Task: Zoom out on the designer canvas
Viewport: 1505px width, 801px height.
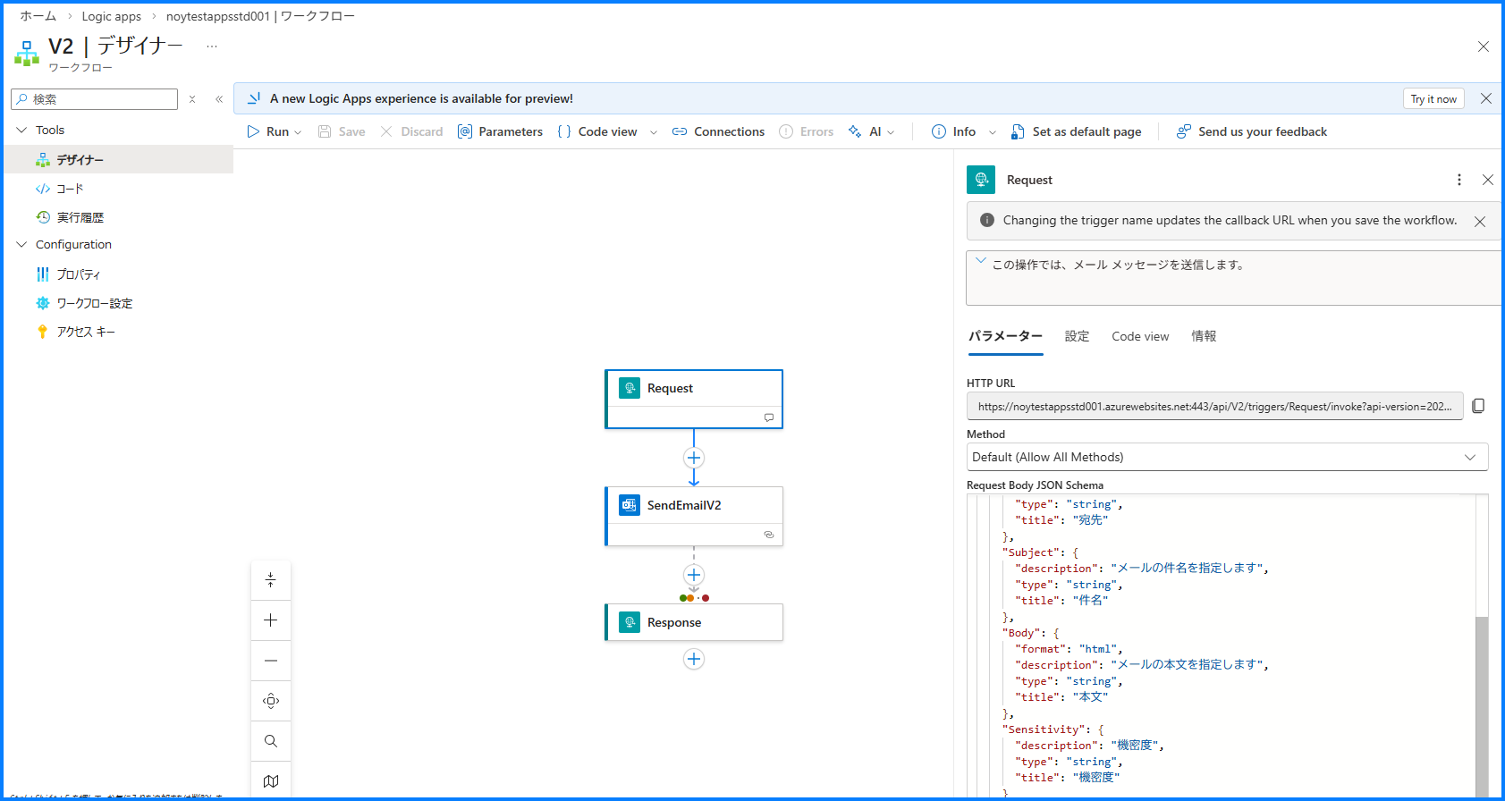Action: coord(271,661)
